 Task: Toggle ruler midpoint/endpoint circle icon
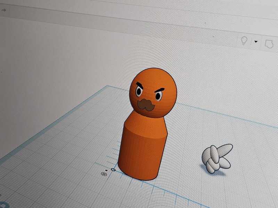[104, 174]
